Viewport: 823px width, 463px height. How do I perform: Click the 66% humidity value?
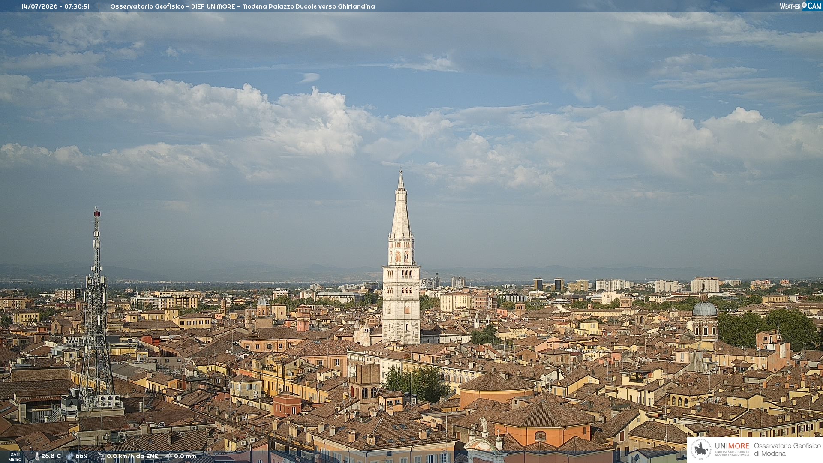click(81, 457)
